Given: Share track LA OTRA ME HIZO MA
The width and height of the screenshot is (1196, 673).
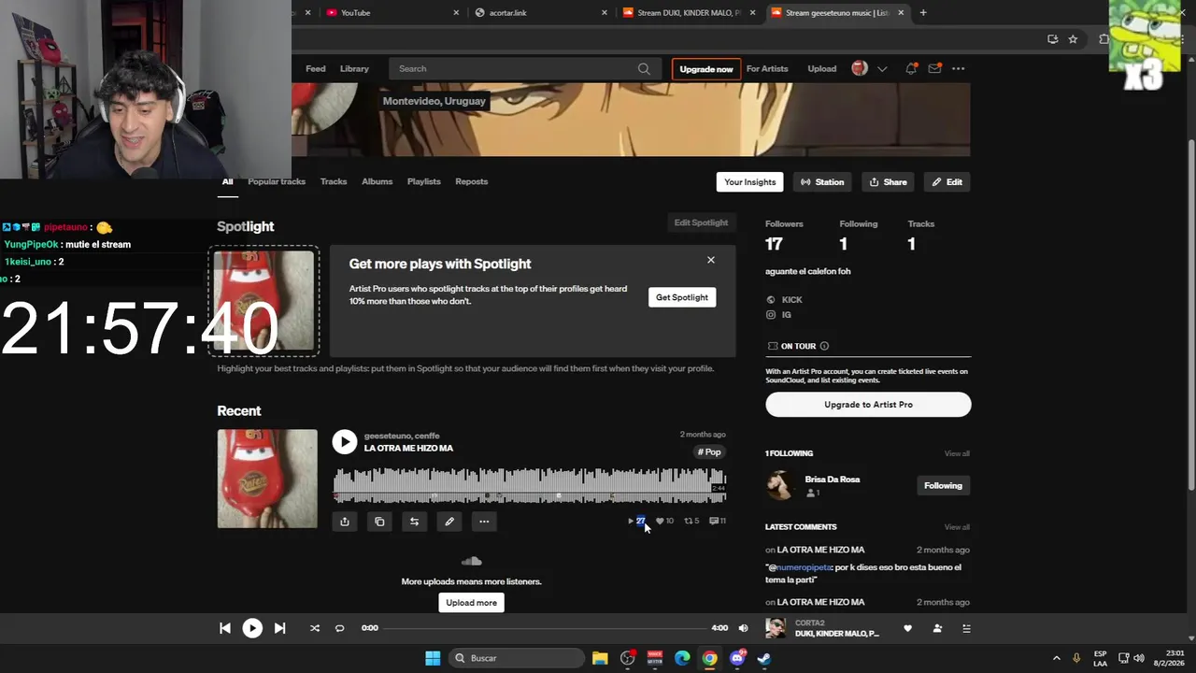Looking at the screenshot, I should (x=344, y=522).
